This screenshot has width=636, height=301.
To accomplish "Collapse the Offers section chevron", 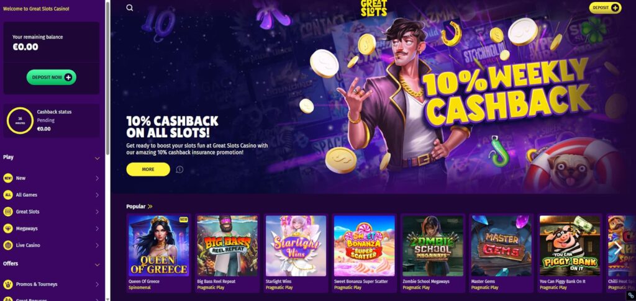I will point(97,264).
